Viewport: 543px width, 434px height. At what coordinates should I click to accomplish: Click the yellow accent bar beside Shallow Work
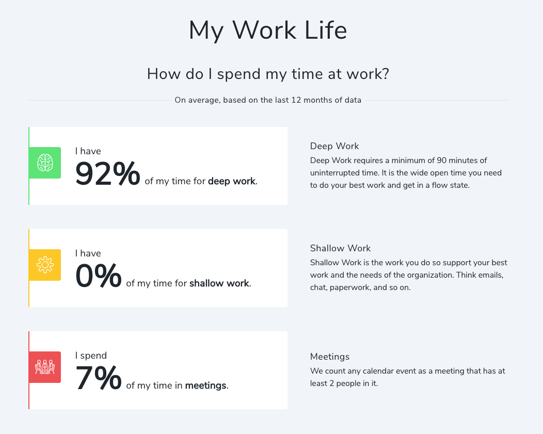point(29,268)
